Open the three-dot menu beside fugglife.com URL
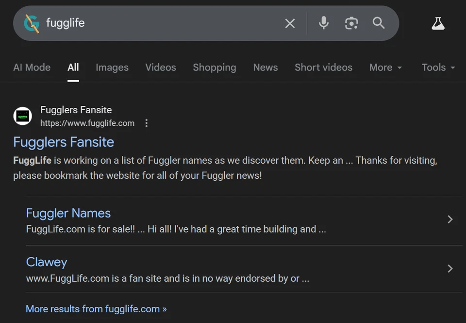This screenshot has width=466, height=323. click(147, 123)
